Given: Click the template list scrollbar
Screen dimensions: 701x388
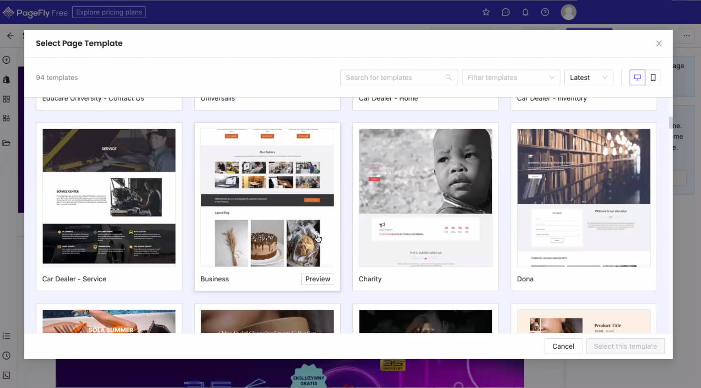Looking at the screenshot, I should (x=670, y=123).
